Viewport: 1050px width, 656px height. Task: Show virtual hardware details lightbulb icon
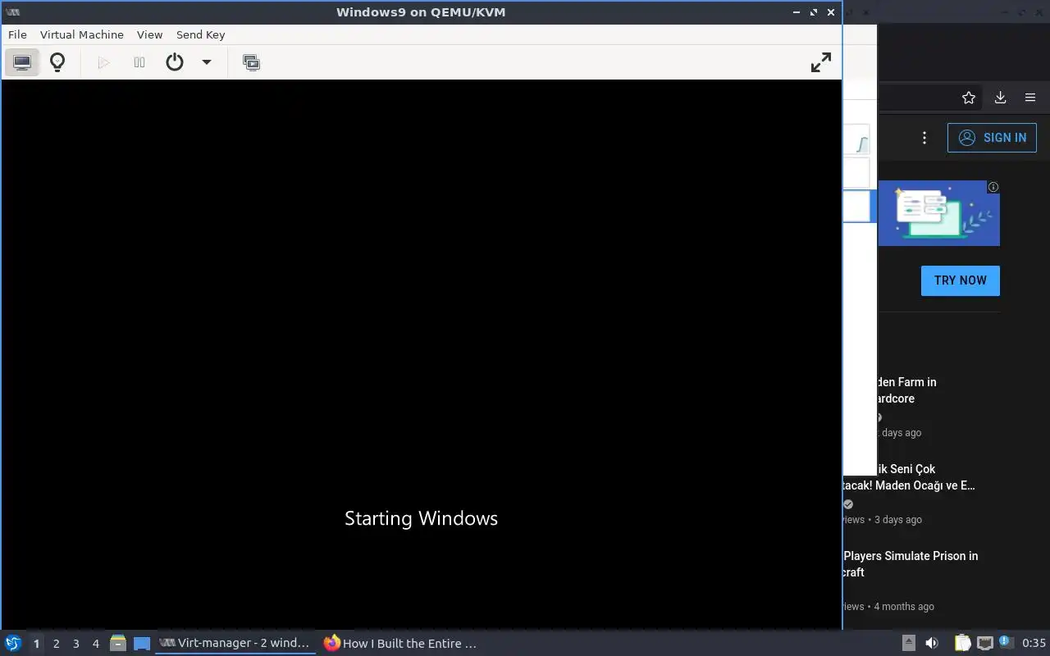57,62
